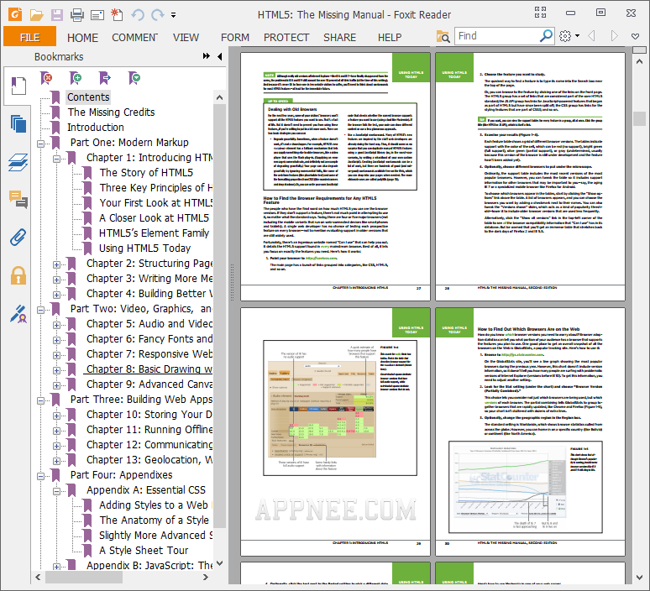The height and width of the screenshot is (591, 650).
Task: Click the Save icon in quick access toolbar
Action: (57, 15)
